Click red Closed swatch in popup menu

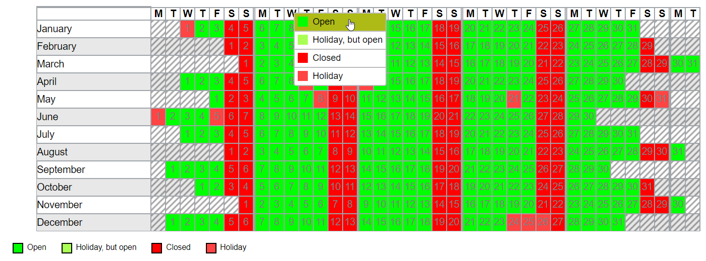[303, 58]
